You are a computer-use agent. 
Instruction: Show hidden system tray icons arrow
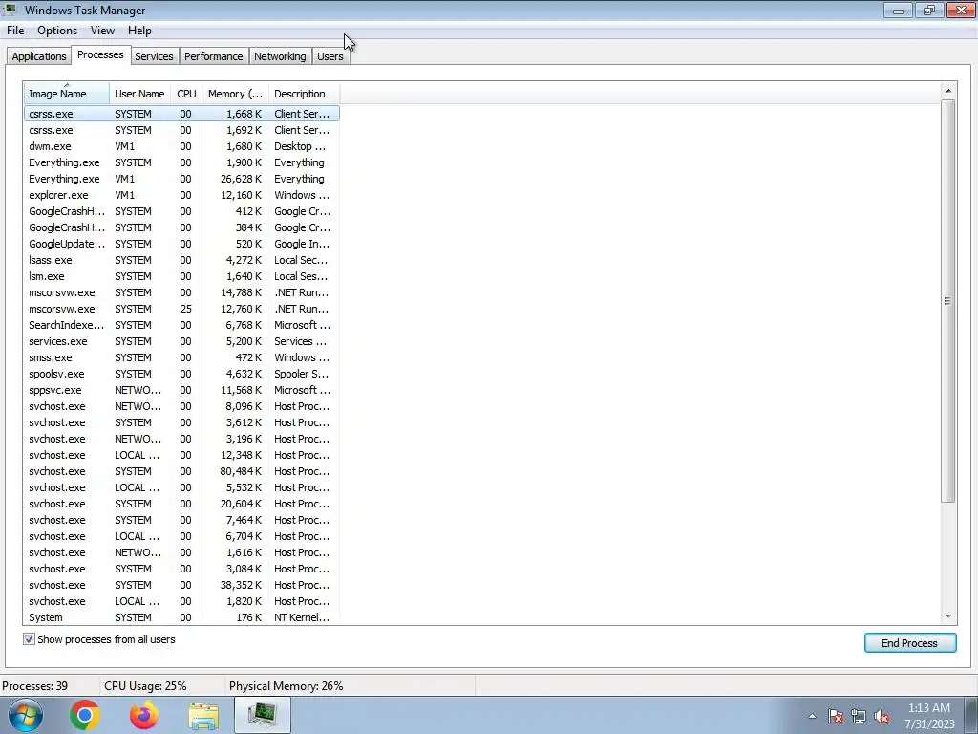click(812, 717)
